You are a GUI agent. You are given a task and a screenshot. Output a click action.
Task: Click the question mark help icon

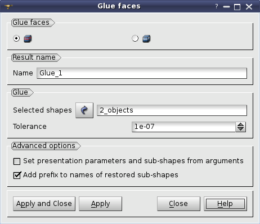(x=217, y=6)
